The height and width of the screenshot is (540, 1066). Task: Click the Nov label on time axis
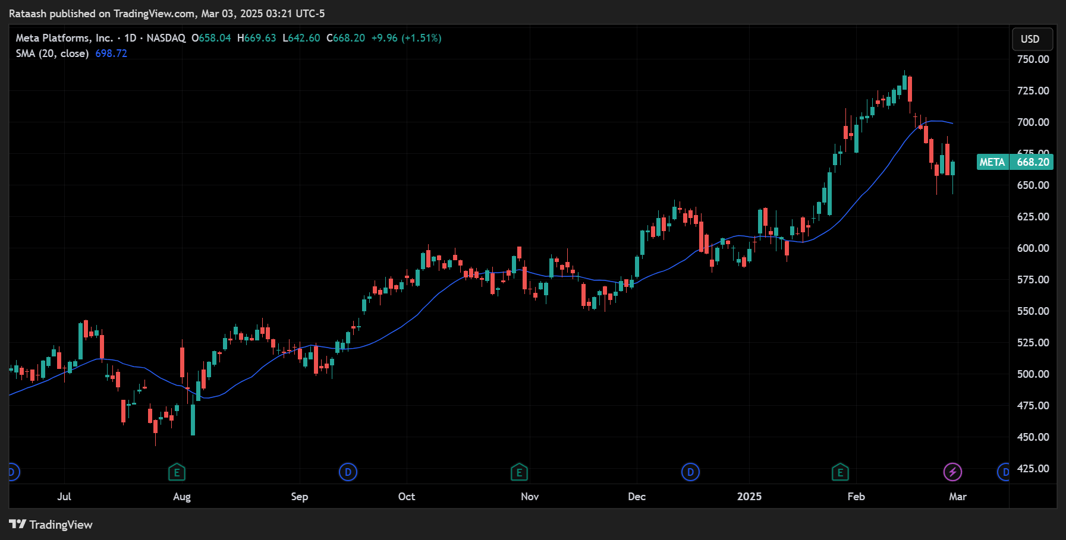click(x=530, y=497)
